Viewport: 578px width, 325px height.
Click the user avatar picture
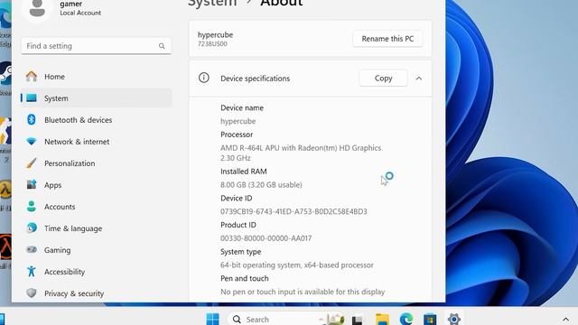click(37, 9)
